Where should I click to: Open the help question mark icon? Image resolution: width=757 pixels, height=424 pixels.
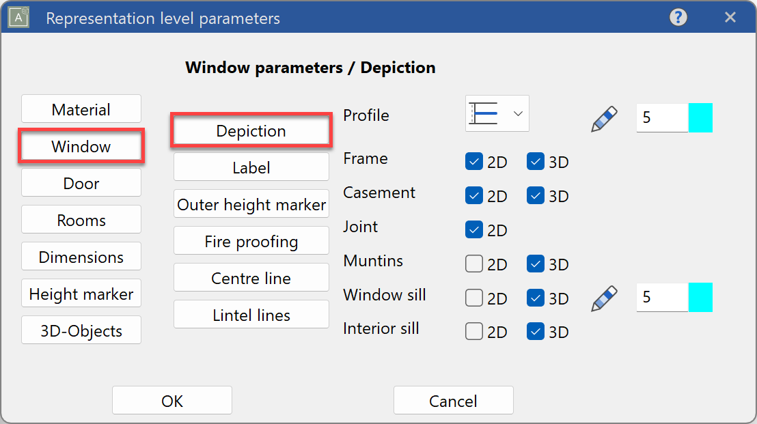tap(678, 17)
